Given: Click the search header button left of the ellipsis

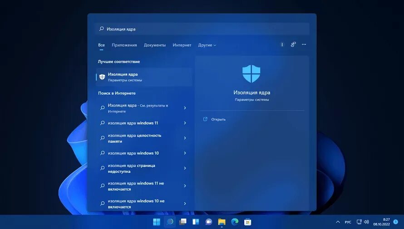Looking at the screenshot, I should pos(293,44).
